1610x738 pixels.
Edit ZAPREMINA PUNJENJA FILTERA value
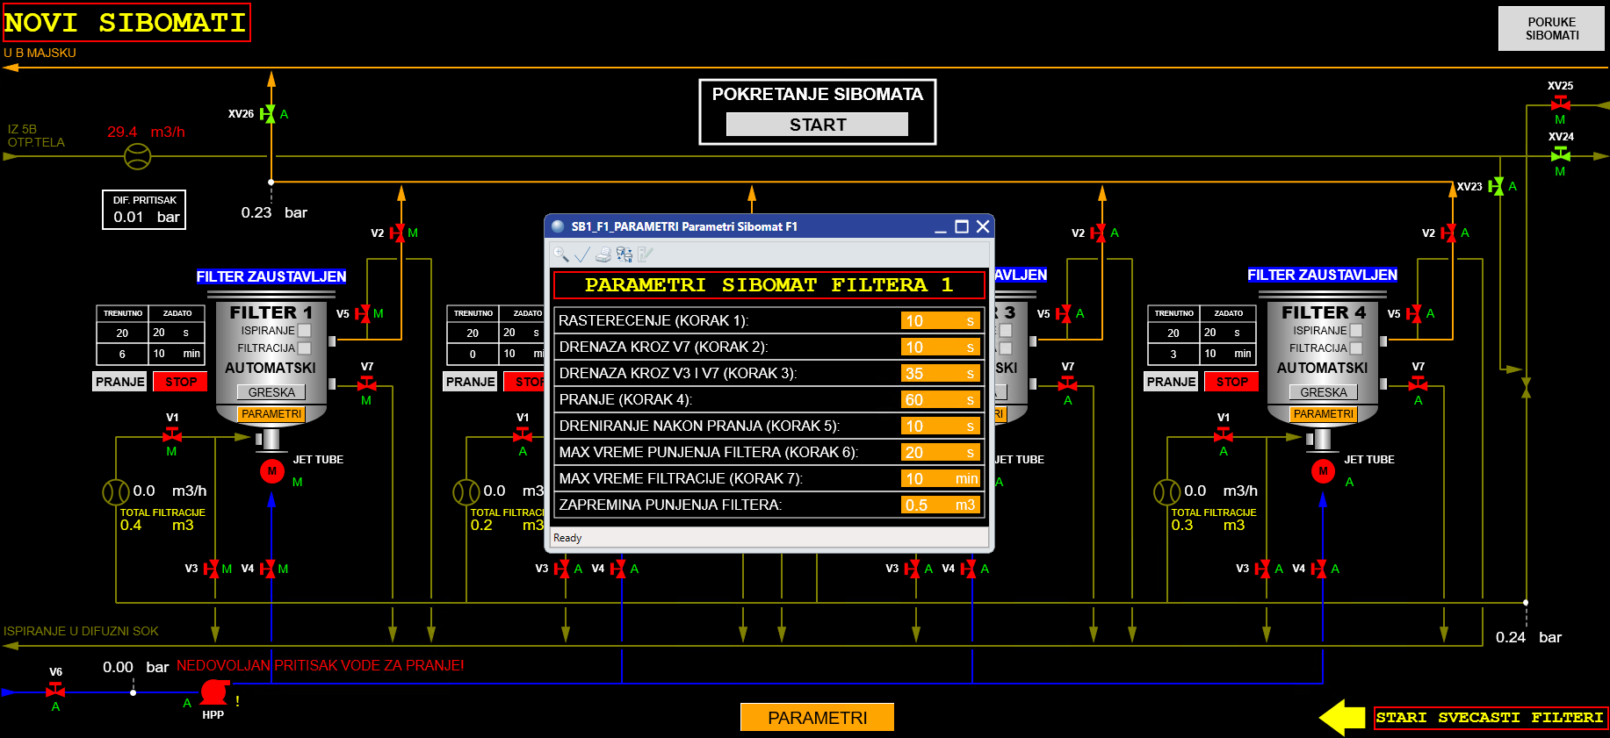pyautogui.click(x=941, y=505)
